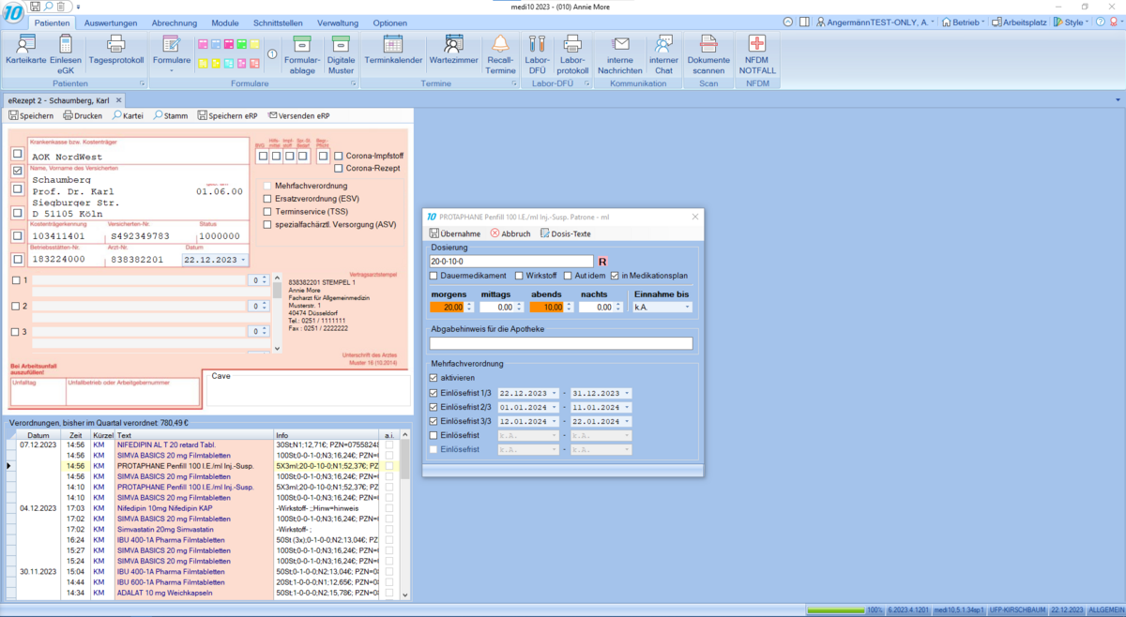Open the Labor-DFÜ test tubes icon
The image size is (1126, 617).
click(x=537, y=44)
